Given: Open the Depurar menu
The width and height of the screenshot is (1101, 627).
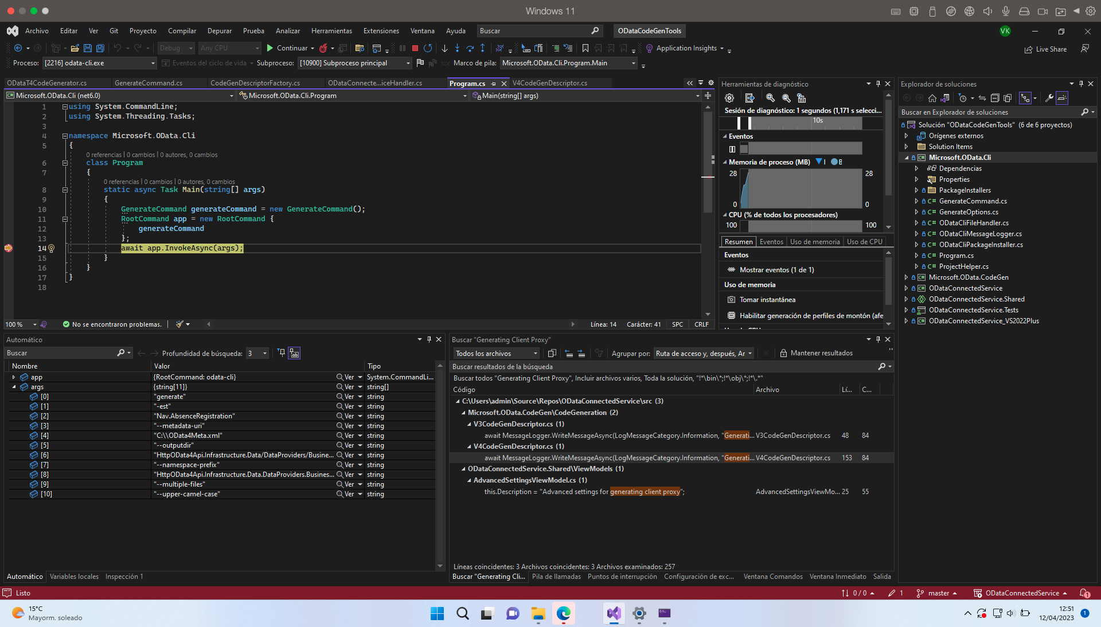Looking at the screenshot, I should click(x=219, y=31).
